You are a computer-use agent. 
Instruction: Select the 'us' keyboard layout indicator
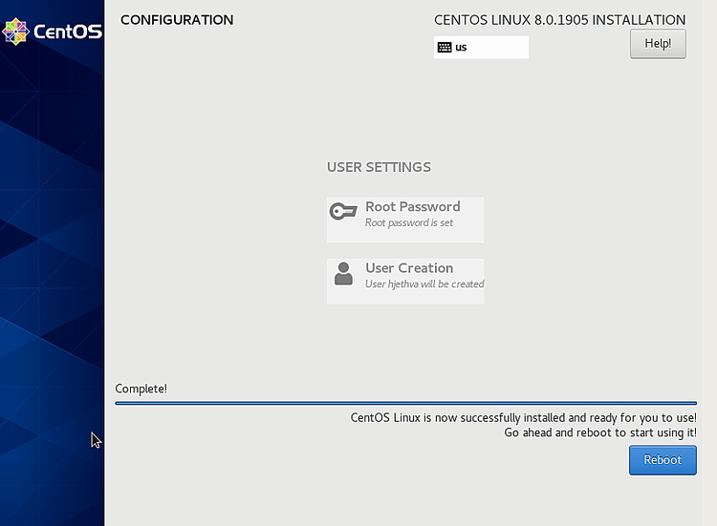(461, 47)
